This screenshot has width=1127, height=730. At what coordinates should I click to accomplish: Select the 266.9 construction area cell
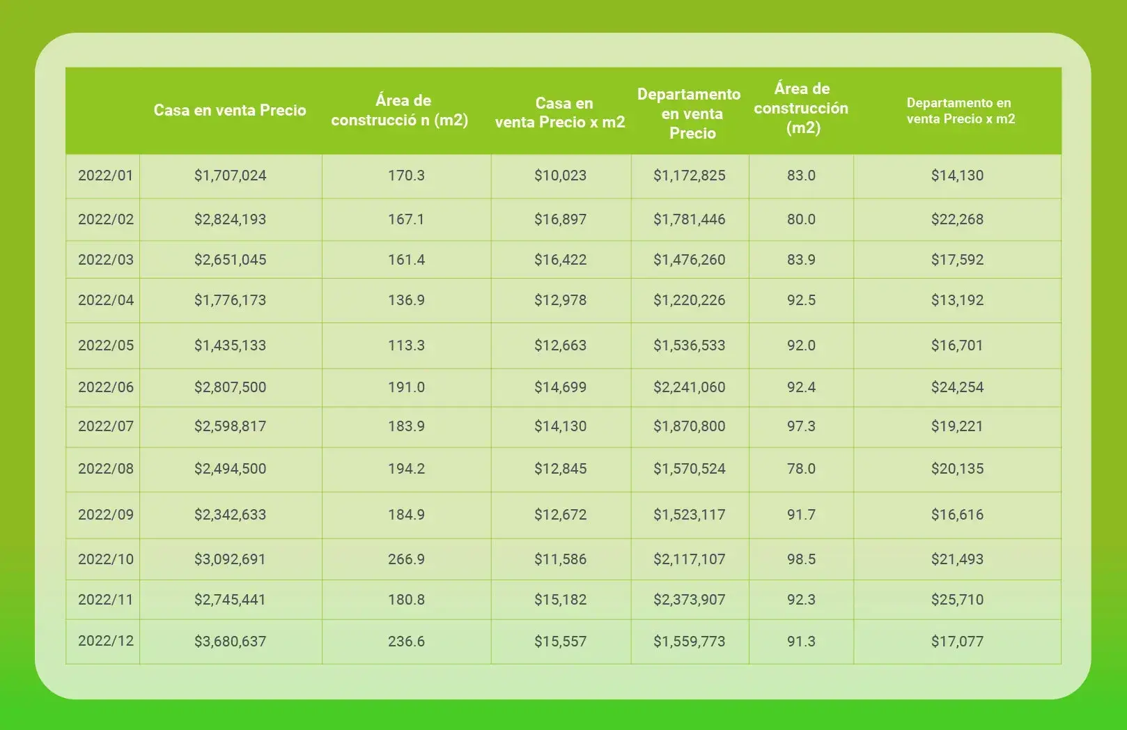pyautogui.click(x=406, y=559)
